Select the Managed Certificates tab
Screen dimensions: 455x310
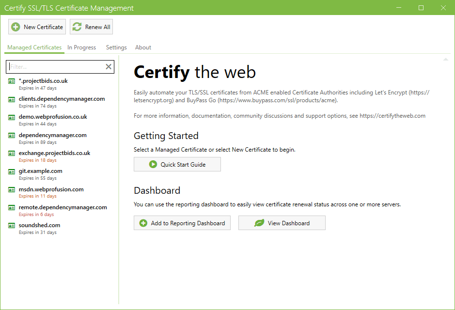pos(34,47)
